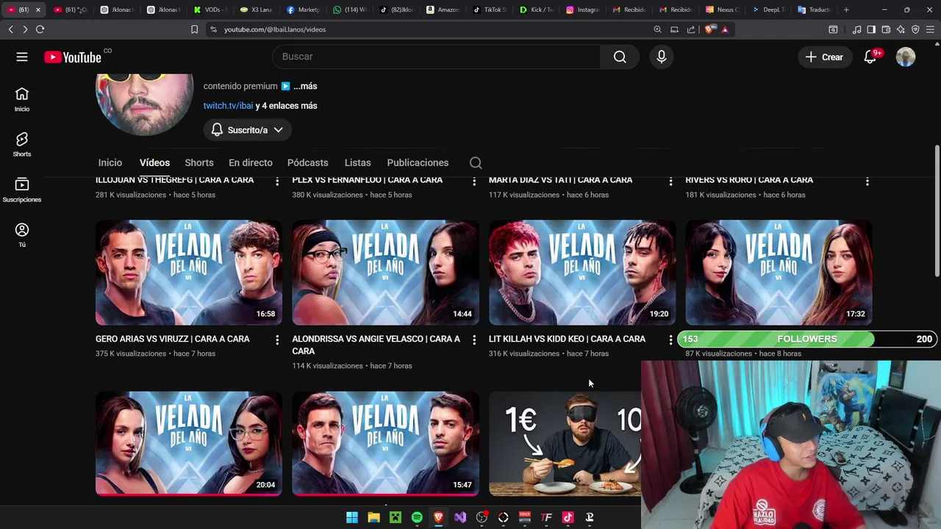The width and height of the screenshot is (941, 529).
Task: Open Shorts in the sidebar
Action: tap(22, 145)
